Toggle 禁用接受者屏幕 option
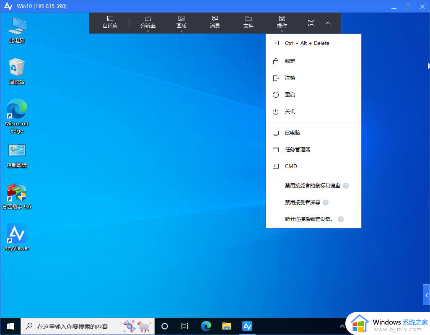This screenshot has height=335, width=430. click(x=302, y=203)
